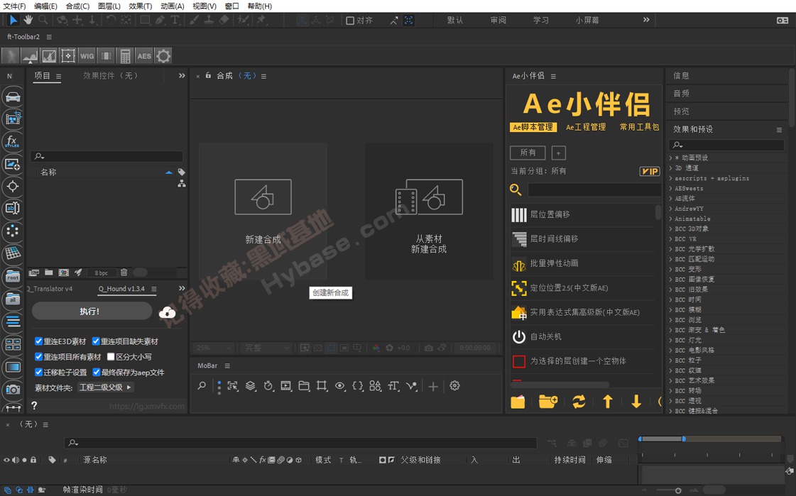Switch to 学习 workspace
Screen dimensions: 796x496
(540, 21)
